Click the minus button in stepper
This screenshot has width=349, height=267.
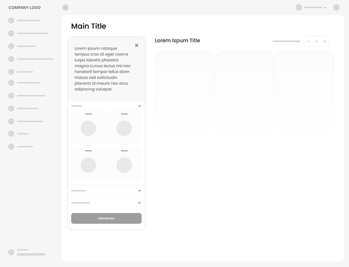308,41
